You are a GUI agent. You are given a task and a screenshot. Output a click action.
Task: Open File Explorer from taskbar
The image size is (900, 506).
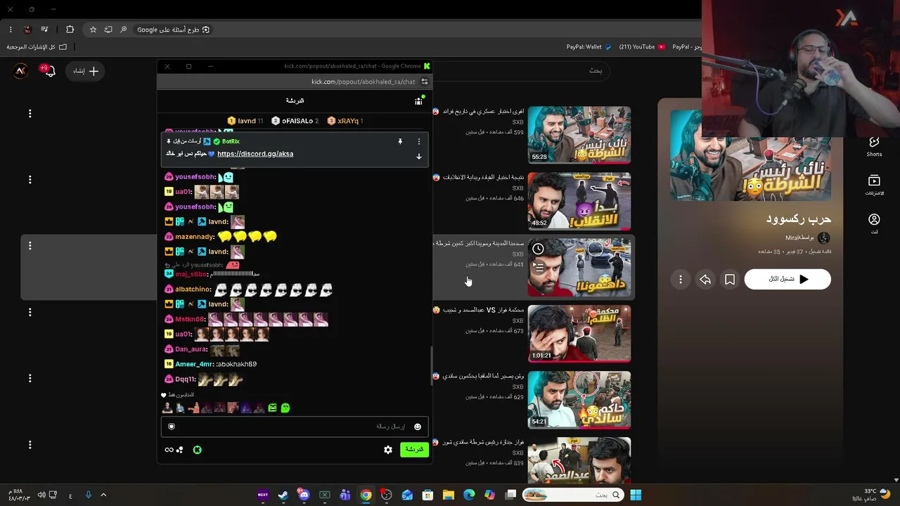tap(449, 495)
